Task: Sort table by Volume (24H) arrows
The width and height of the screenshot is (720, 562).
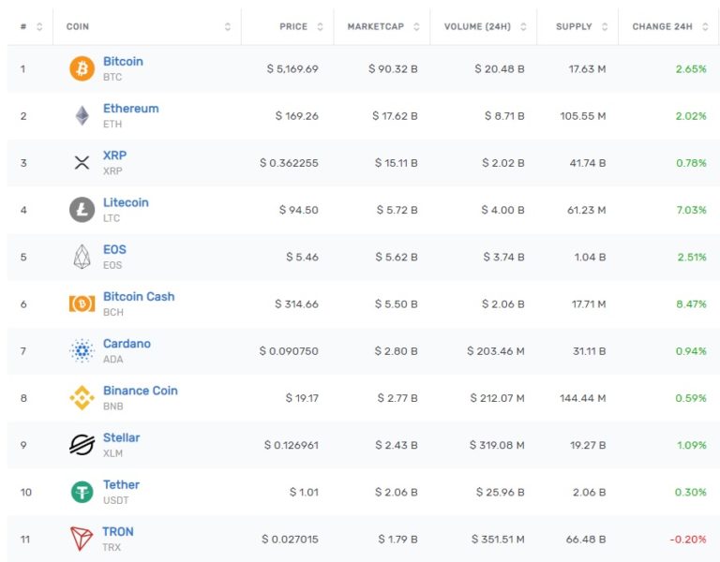Action: (x=523, y=26)
